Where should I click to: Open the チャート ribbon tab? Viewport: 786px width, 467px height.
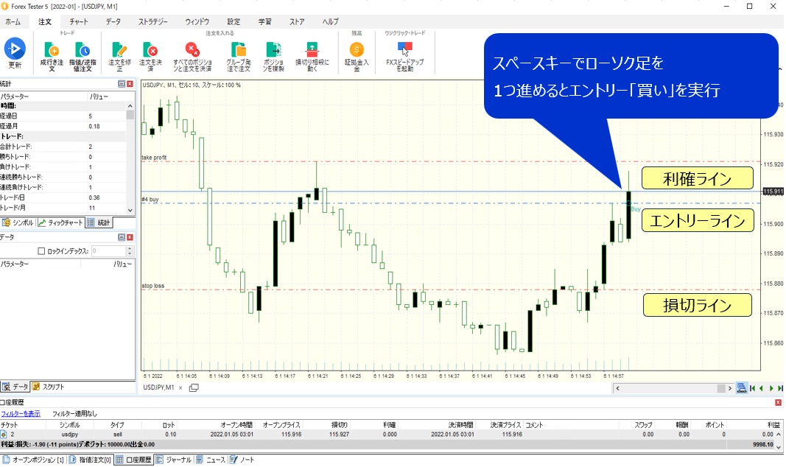(x=79, y=22)
